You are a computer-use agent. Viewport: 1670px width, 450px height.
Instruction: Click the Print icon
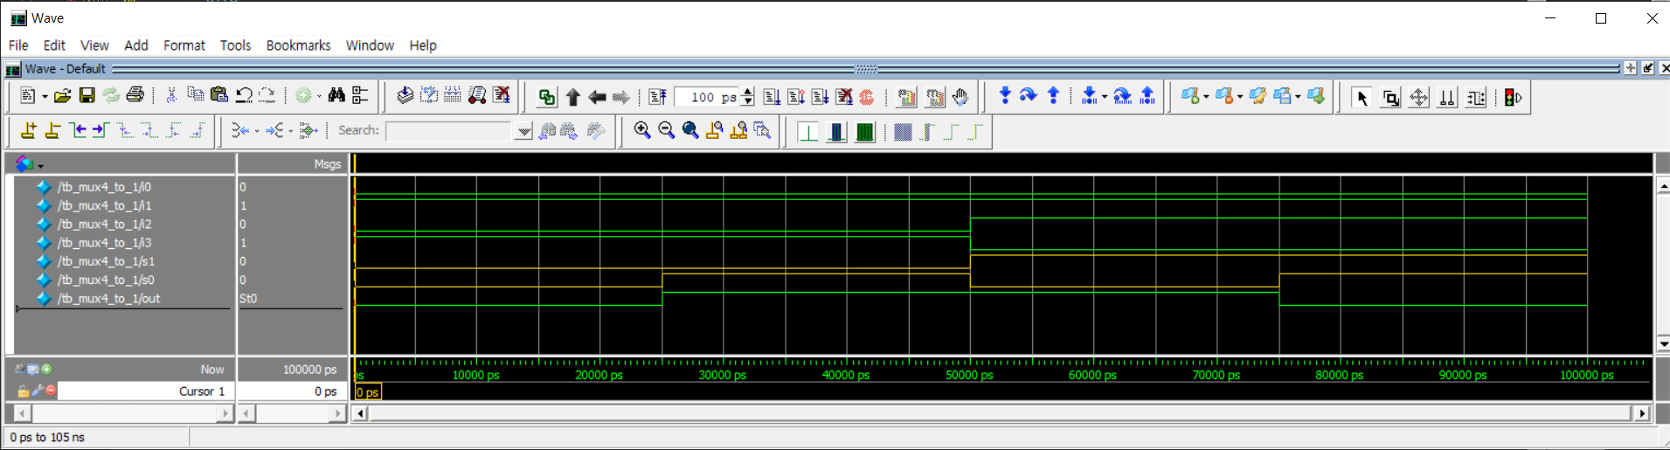pyautogui.click(x=135, y=95)
